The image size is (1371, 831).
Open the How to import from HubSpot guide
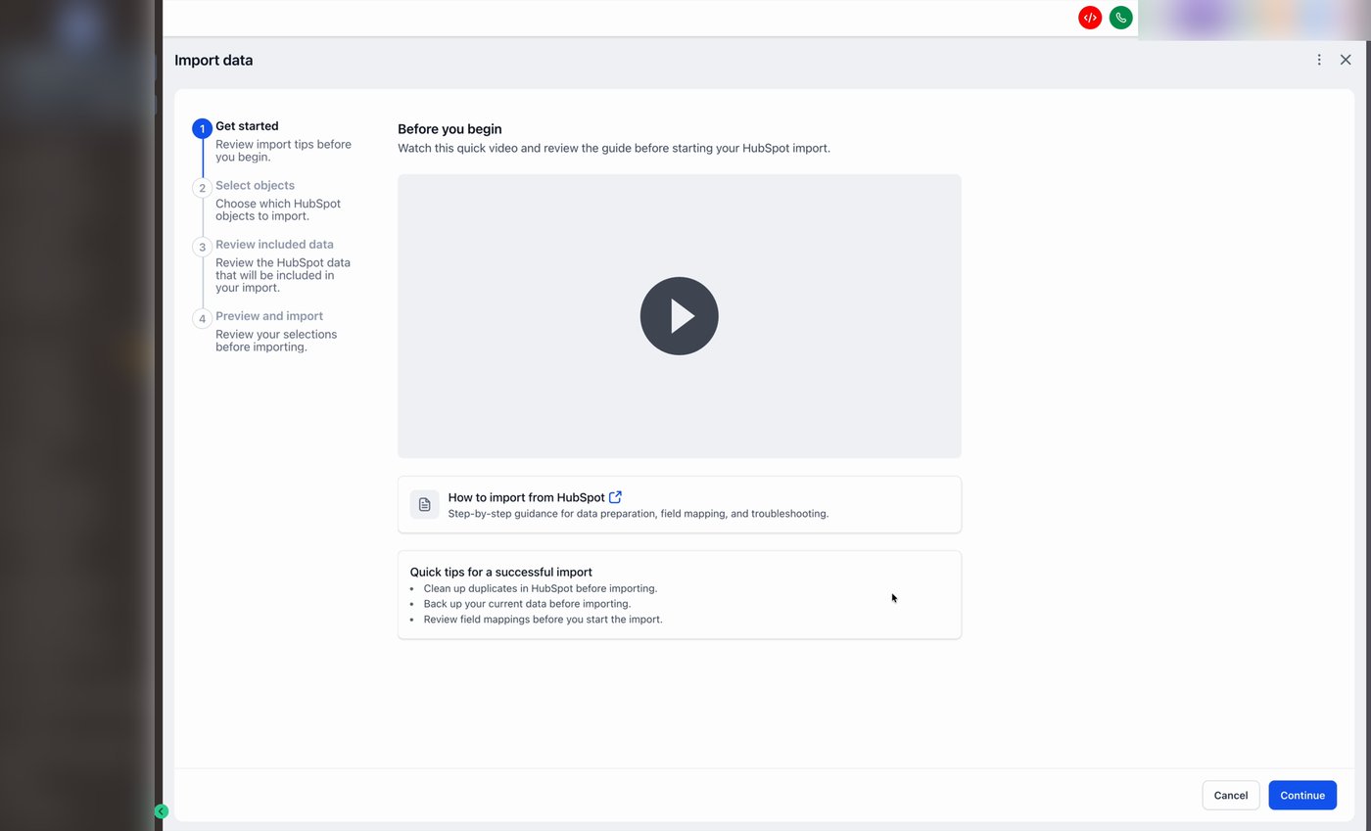526,496
